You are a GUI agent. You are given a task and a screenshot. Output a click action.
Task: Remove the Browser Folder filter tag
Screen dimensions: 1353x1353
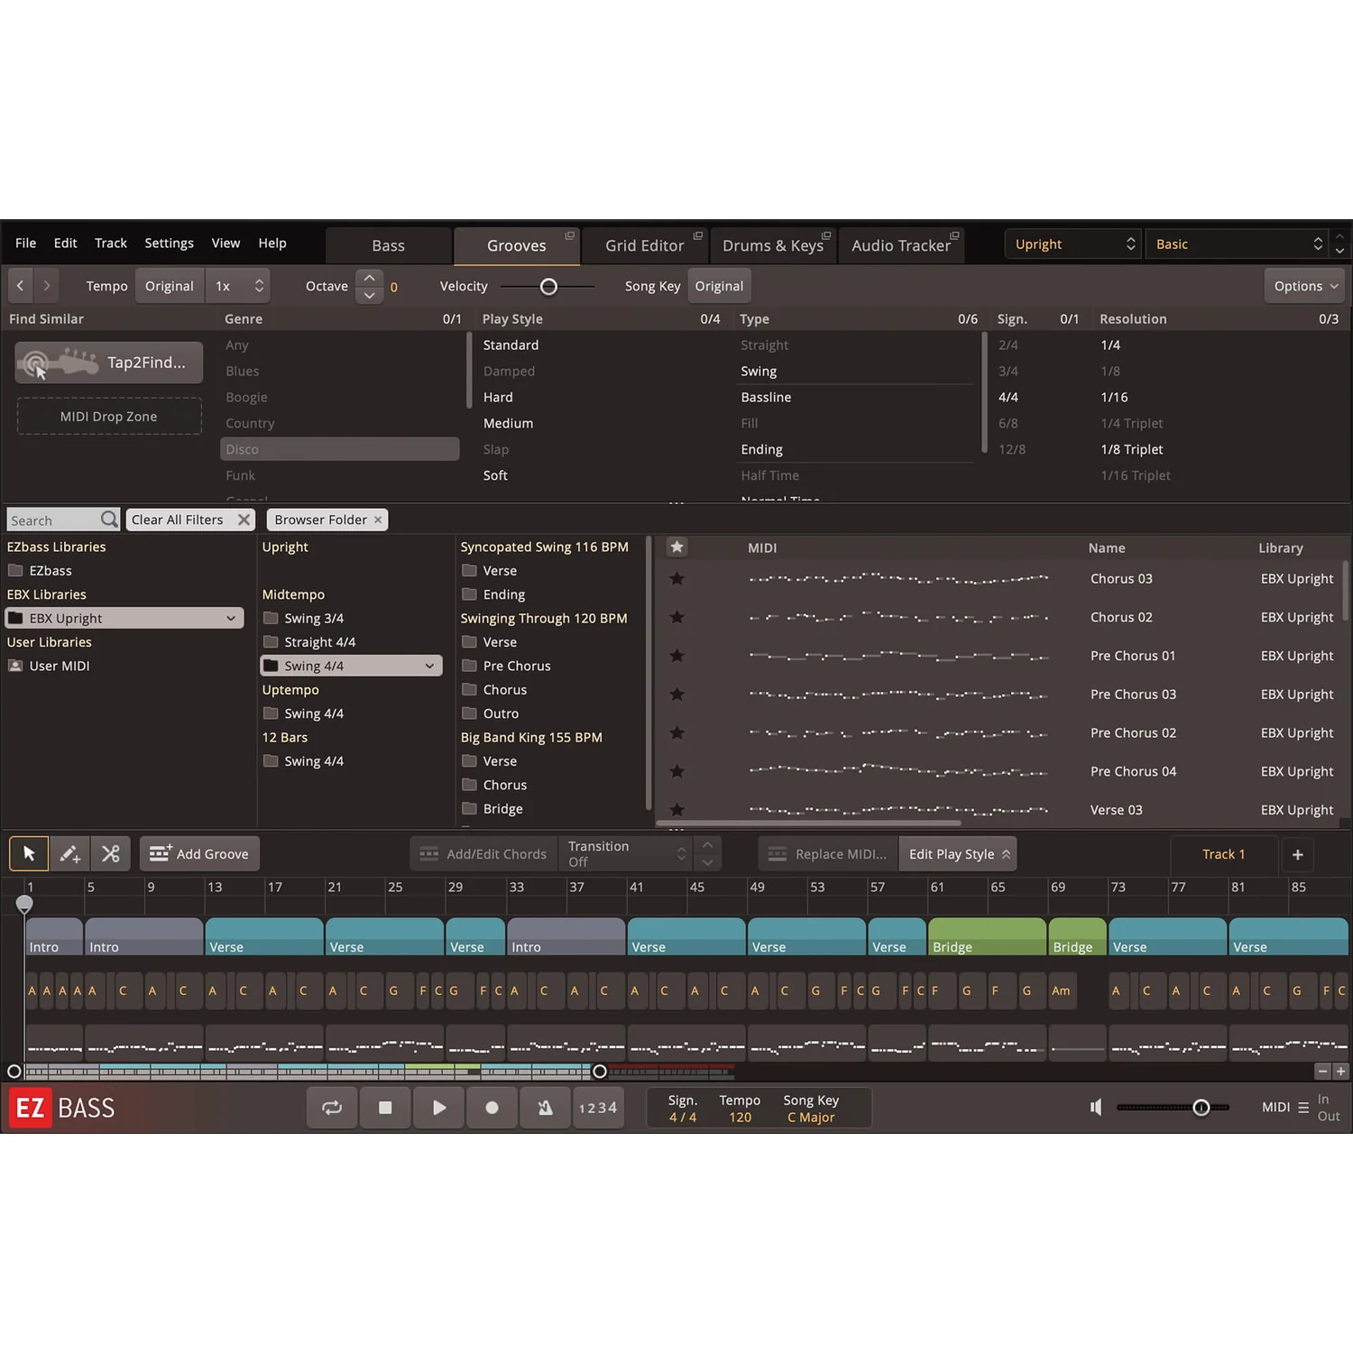coord(378,520)
